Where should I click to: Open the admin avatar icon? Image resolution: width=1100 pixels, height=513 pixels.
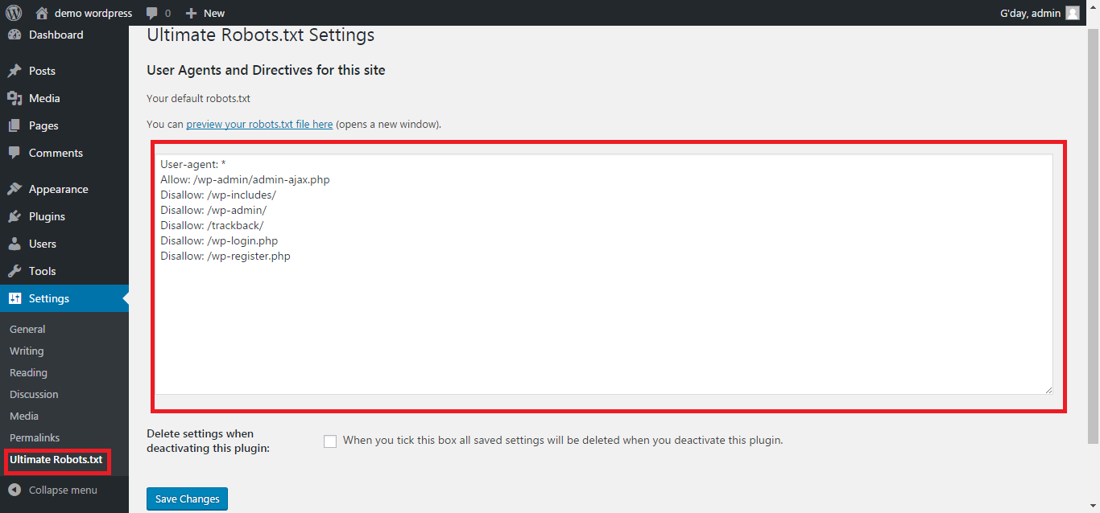click(x=1072, y=13)
